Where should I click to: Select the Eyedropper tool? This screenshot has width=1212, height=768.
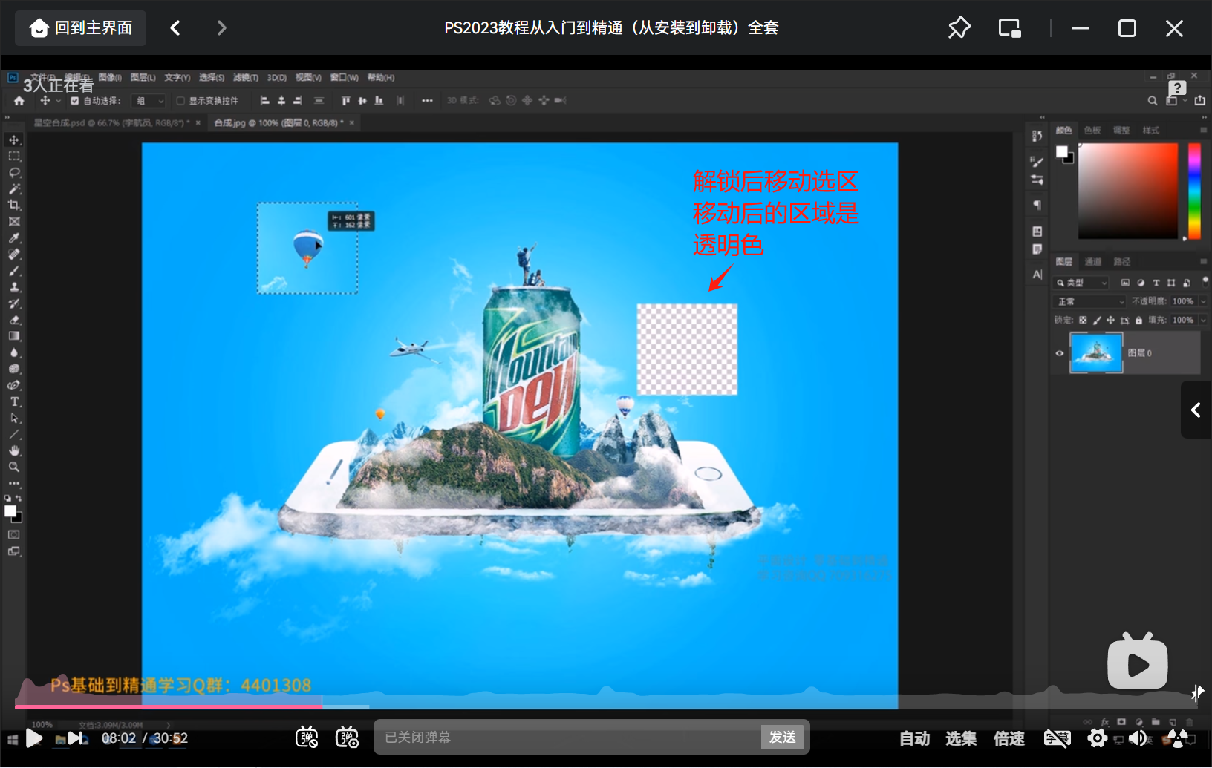pos(14,238)
